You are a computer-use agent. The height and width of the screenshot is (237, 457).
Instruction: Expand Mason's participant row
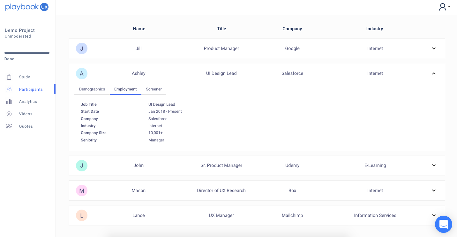(434, 190)
